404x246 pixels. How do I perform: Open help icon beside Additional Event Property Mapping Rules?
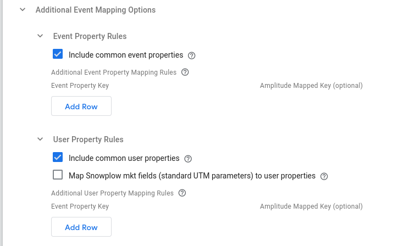point(185,72)
